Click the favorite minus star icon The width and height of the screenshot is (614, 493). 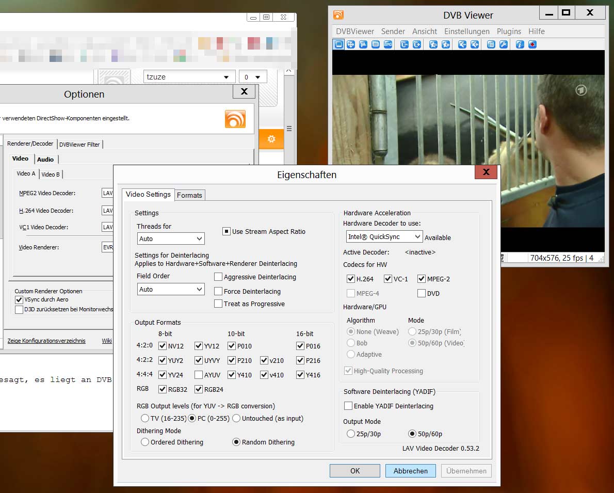[x=433, y=44]
